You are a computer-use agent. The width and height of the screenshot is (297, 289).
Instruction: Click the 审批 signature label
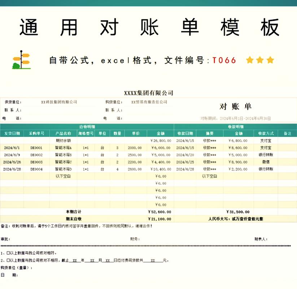click(x=5, y=239)
